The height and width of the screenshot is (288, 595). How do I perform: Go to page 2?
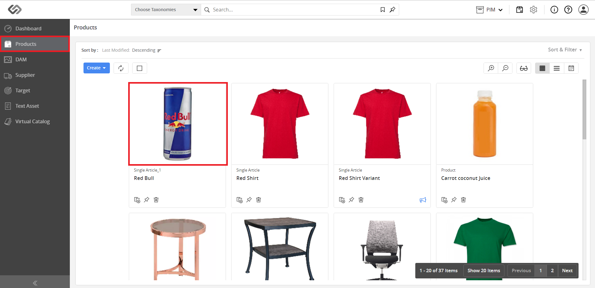tap(552, 271)
